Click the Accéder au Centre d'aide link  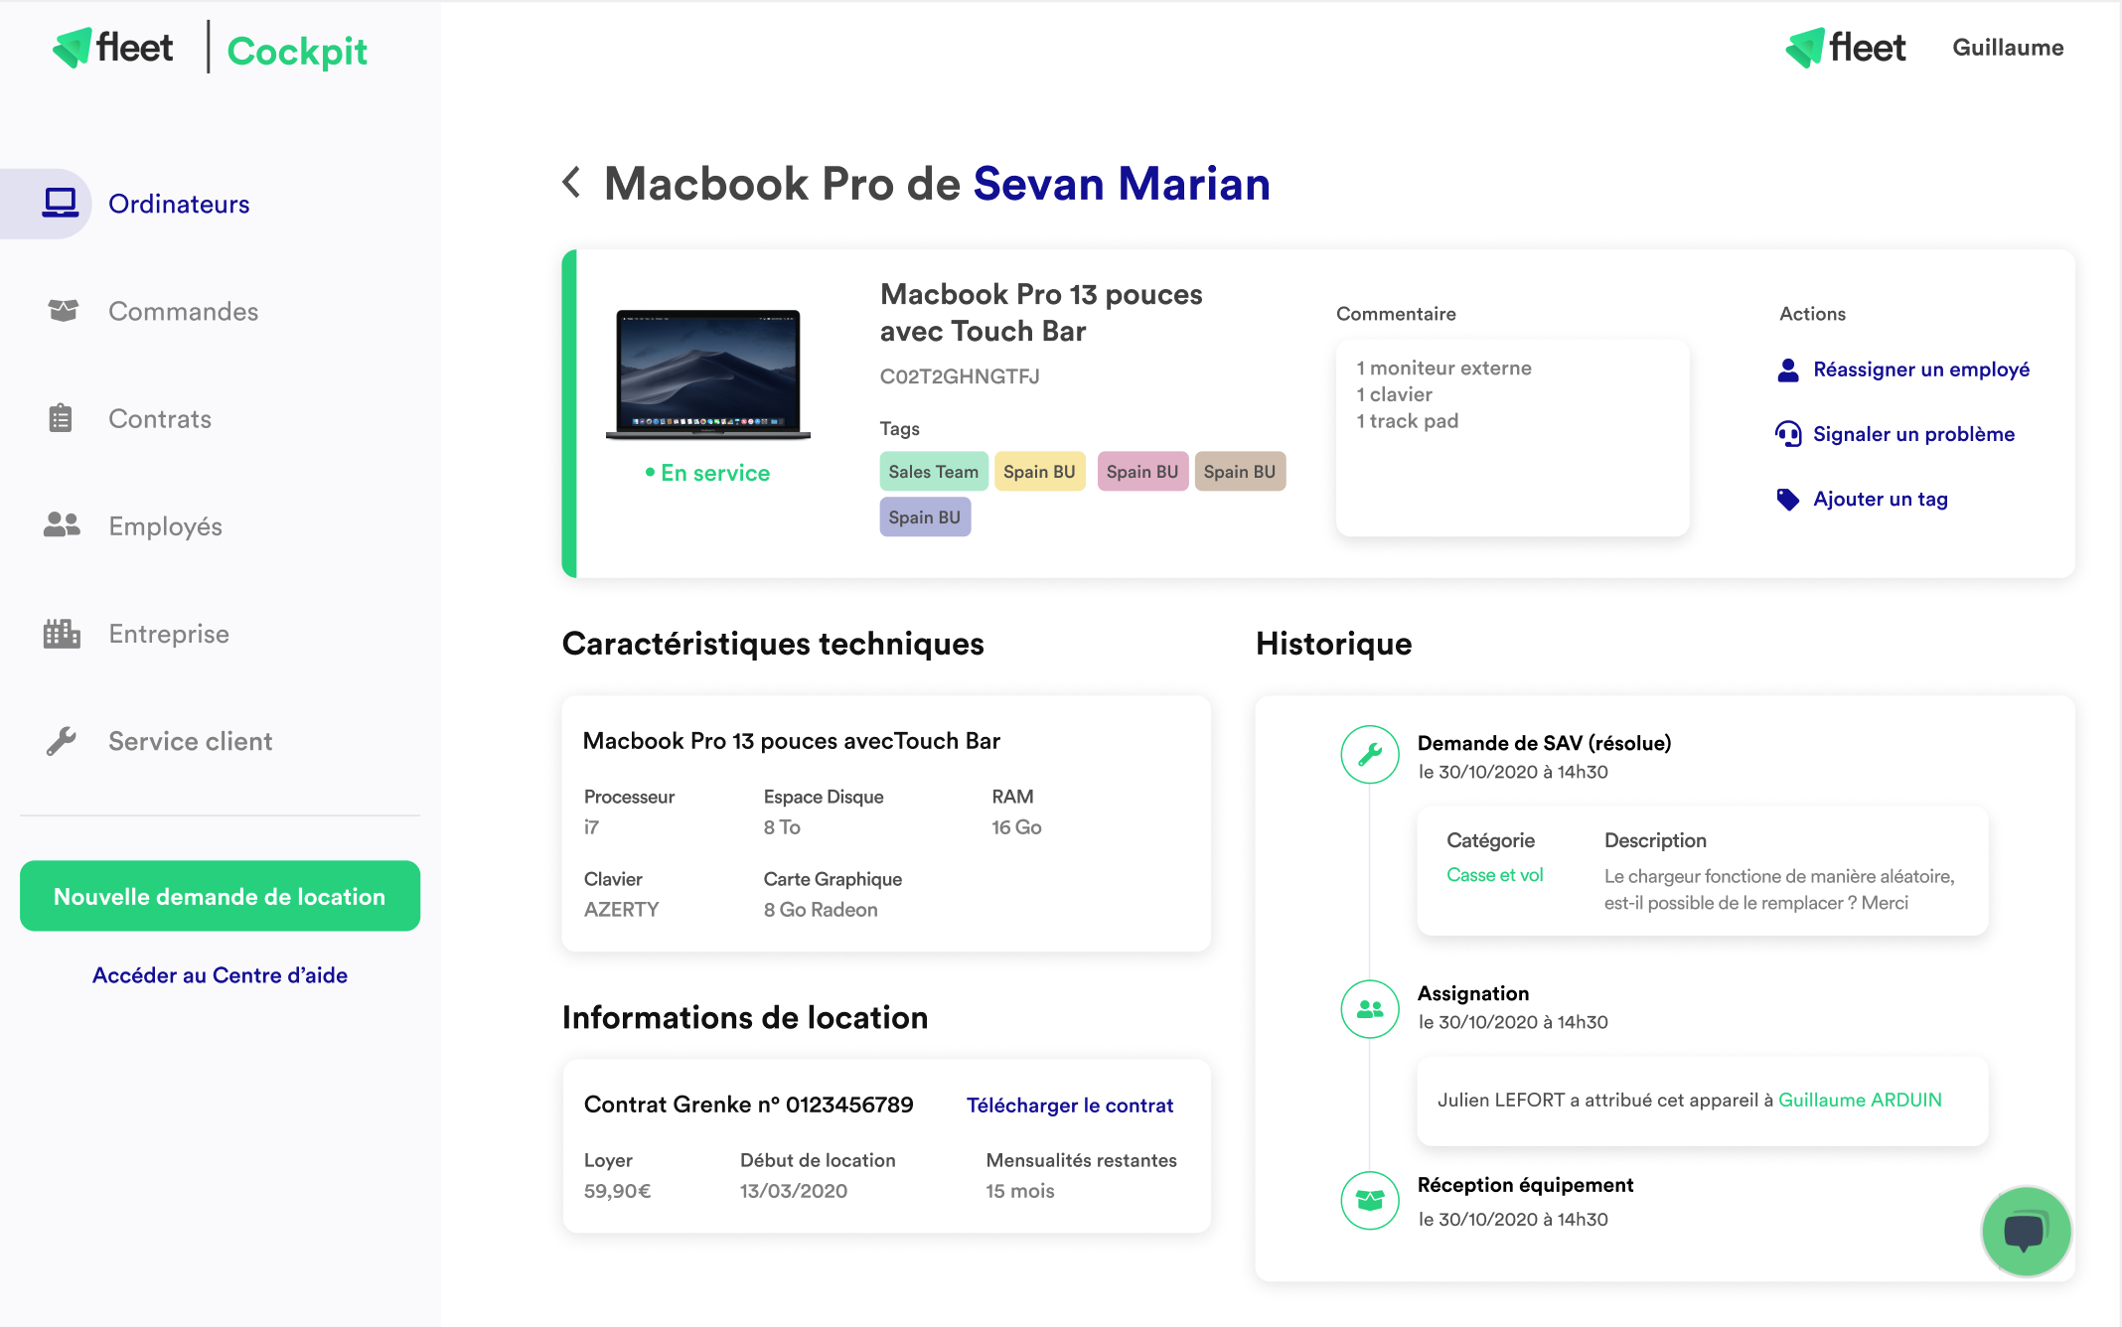(x=221, y=975)
